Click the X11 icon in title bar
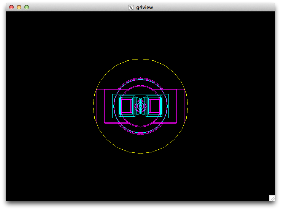 click(131, 7)
